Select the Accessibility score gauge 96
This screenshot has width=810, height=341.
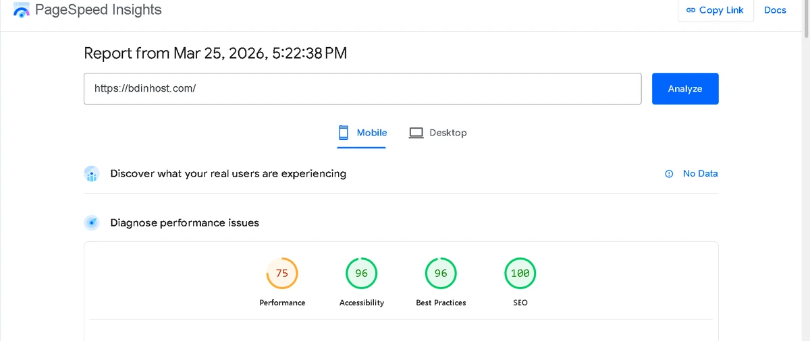click(x=362, y=274)
